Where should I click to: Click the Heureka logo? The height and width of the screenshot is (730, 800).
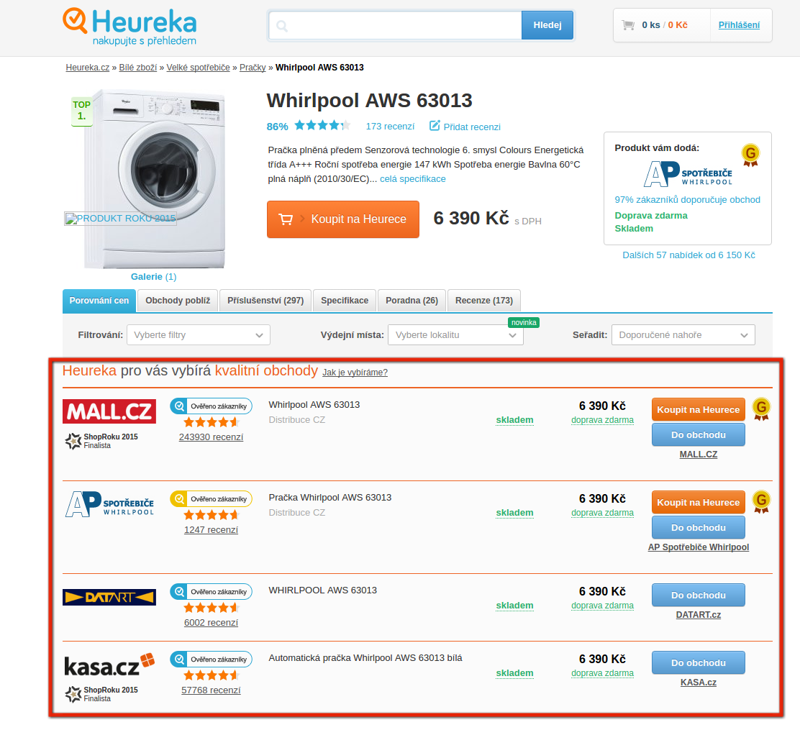(129, 27)
